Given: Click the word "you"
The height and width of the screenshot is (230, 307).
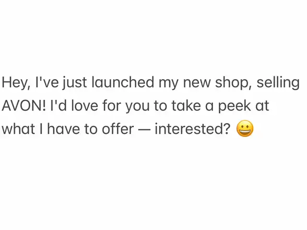Looking at the screenshot, I should [x=137, y=107].
